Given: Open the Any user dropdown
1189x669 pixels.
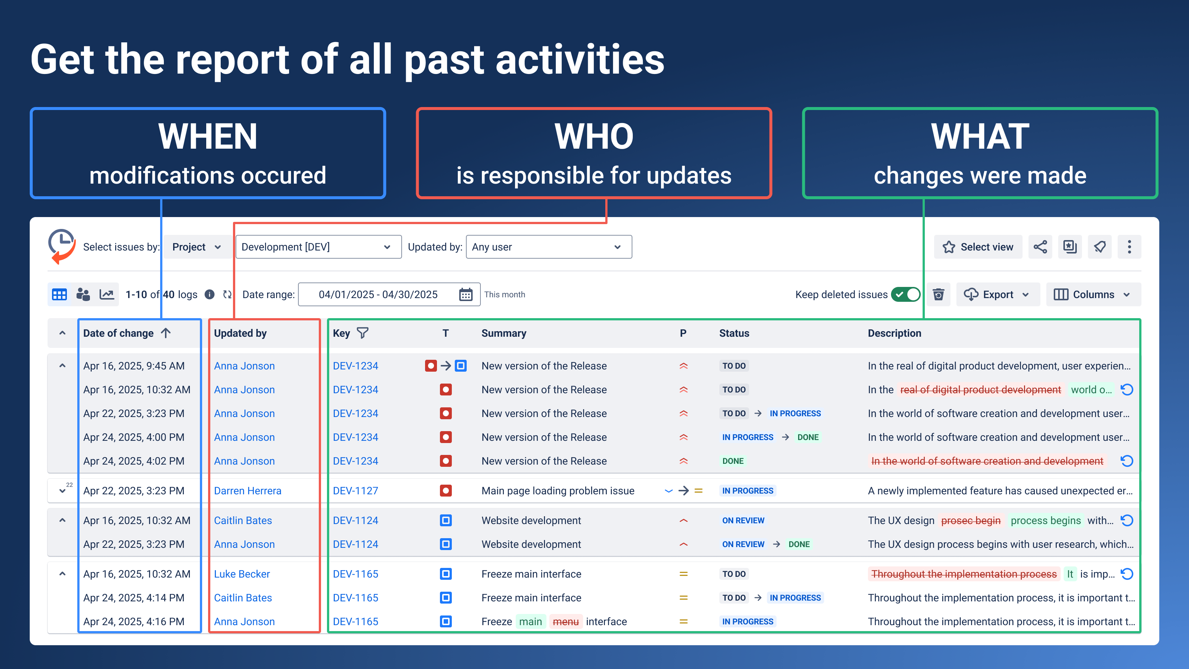Looking at the screenshot, I should point(549,246).
